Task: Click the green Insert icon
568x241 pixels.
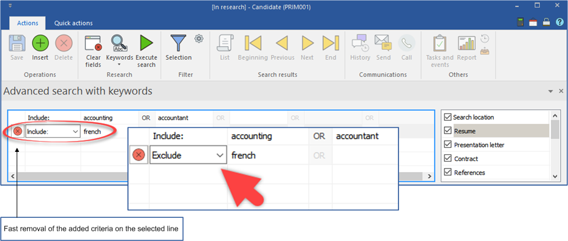Action: (40, 43)
